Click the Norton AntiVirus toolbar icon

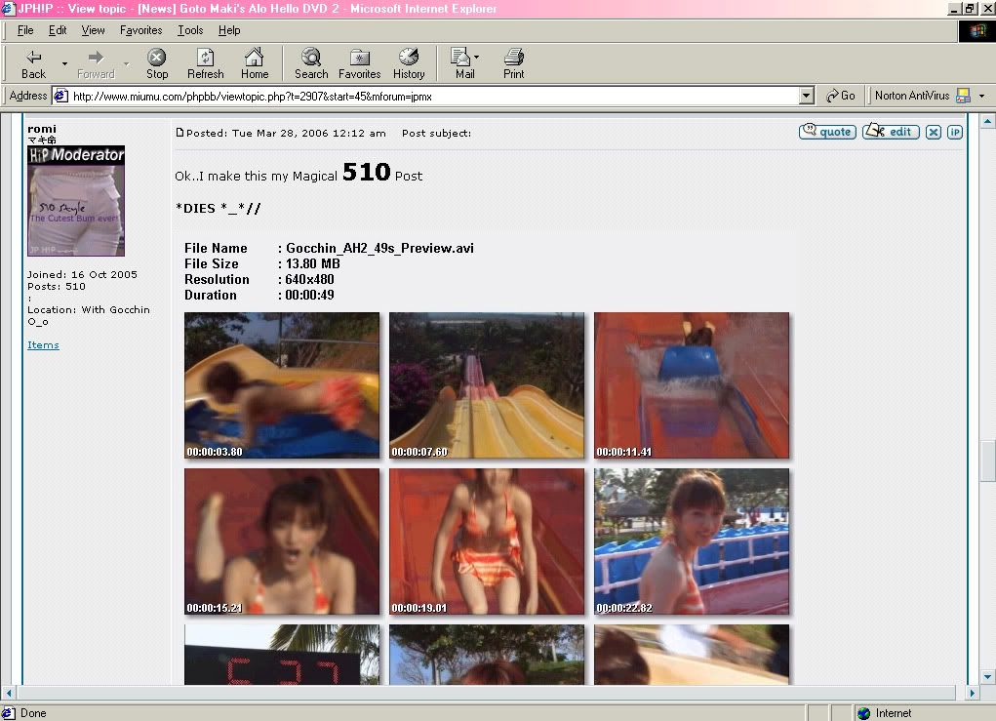point(963,96)
